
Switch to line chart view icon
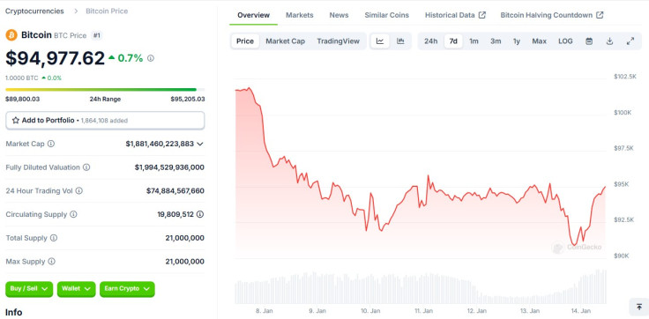tap(380, 41)
